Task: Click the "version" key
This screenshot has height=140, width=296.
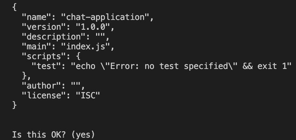Action: 41,27
